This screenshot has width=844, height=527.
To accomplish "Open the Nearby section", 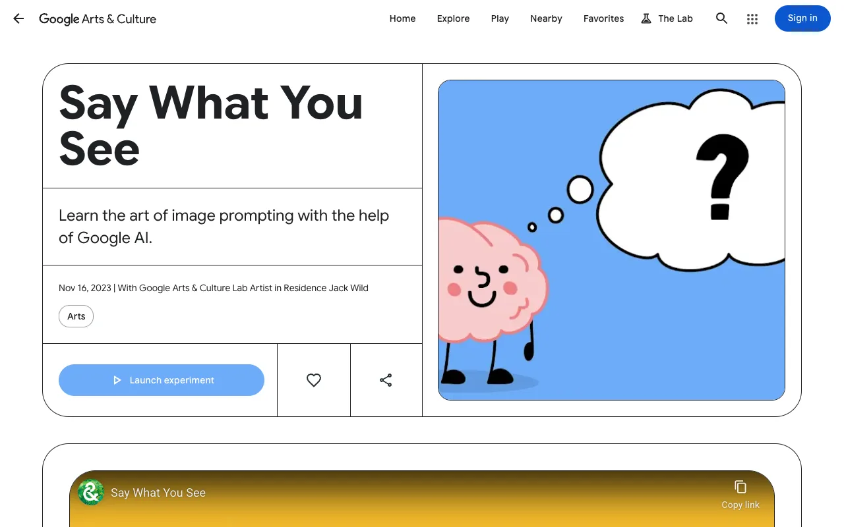I will point(546,18).
